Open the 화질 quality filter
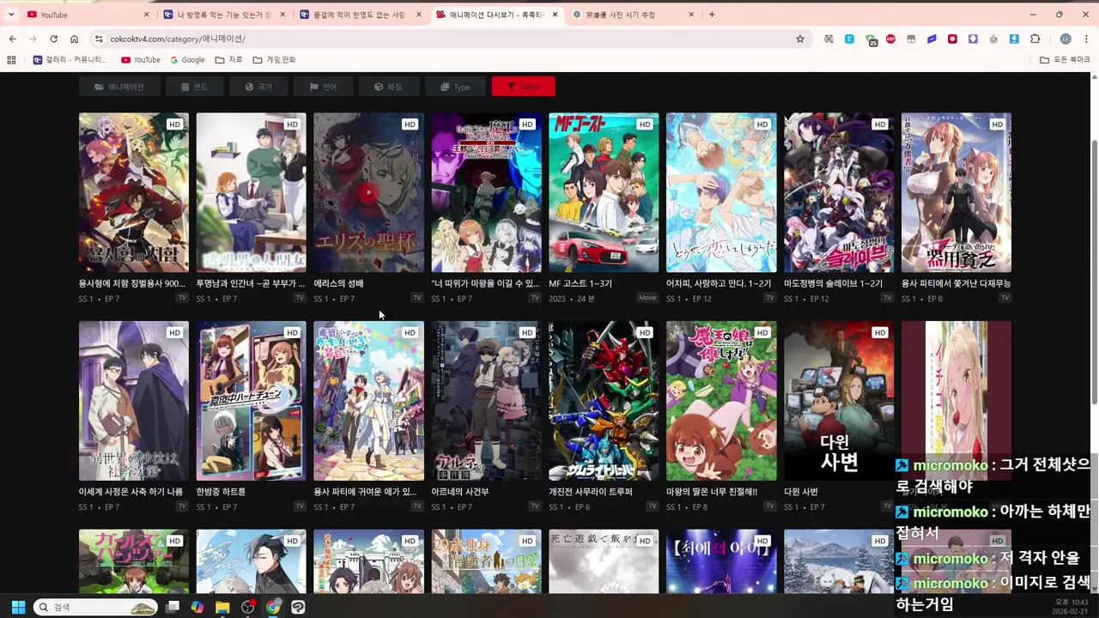The height and width of the screenshot is (618, 1099). (389, 87)
